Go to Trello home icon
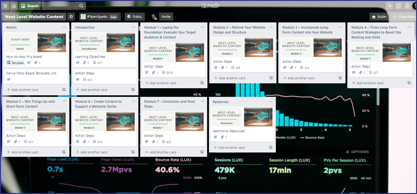 point(14,6)
